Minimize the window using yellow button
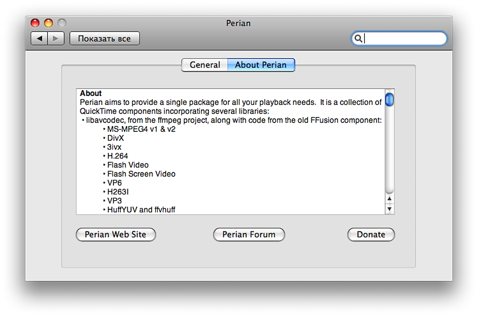Viewport: 478px width, 316px height. tap(49, 23)
